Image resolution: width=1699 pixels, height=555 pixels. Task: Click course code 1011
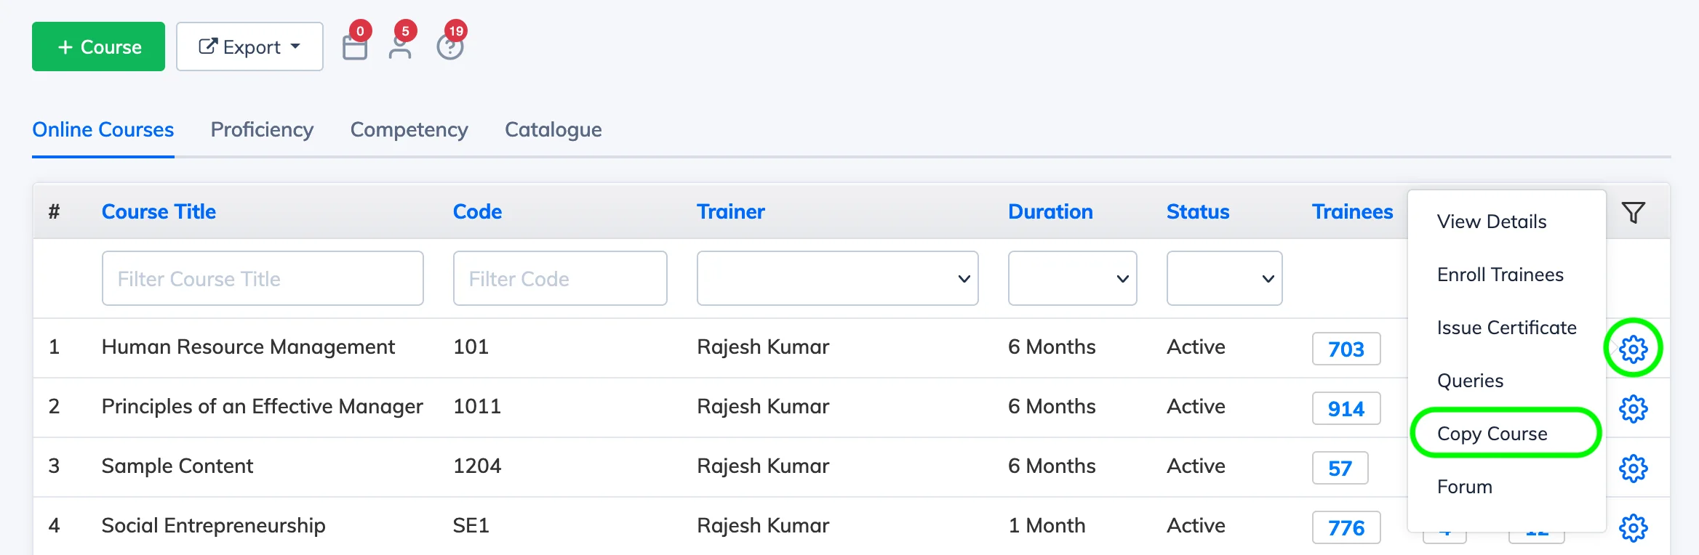click(x=477, y=406)
